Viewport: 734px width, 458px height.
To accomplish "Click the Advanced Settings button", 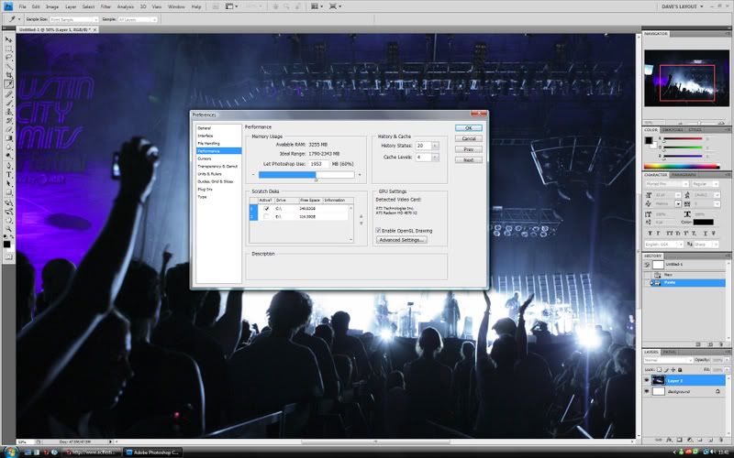I will click(x=402, y=240).
